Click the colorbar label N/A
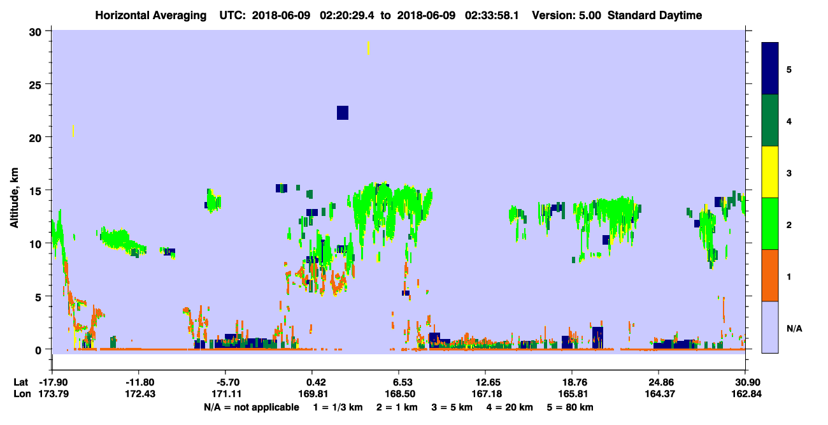 click(794, 328)
